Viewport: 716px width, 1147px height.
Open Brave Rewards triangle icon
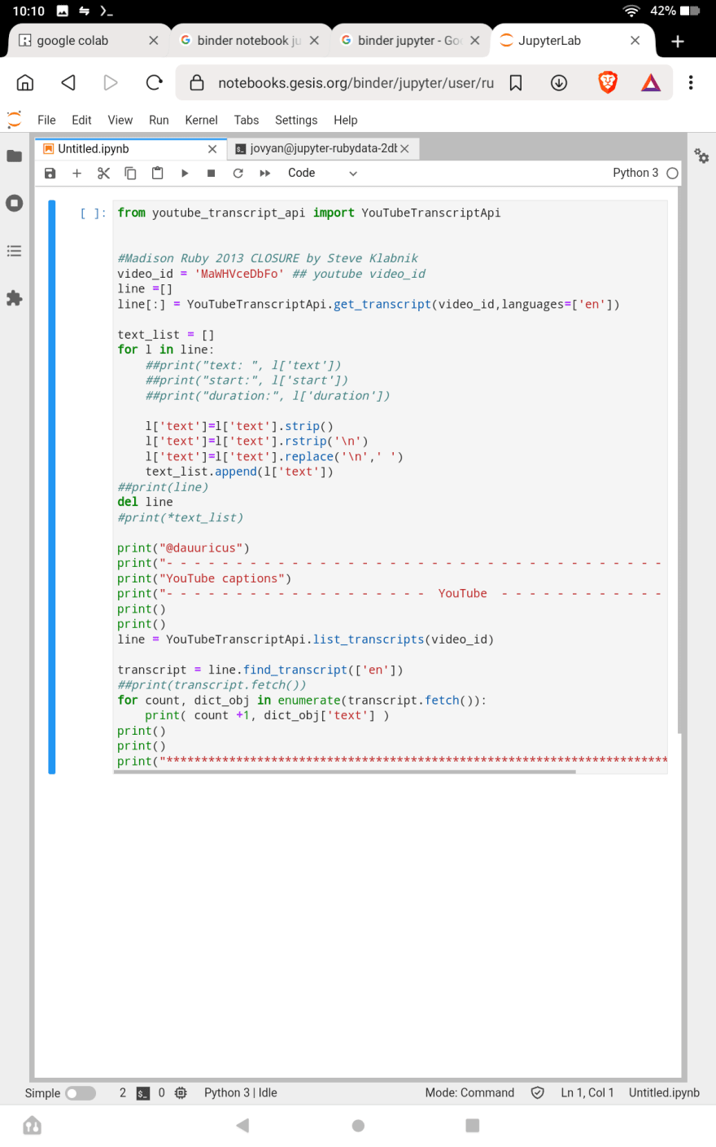point(651,82)
